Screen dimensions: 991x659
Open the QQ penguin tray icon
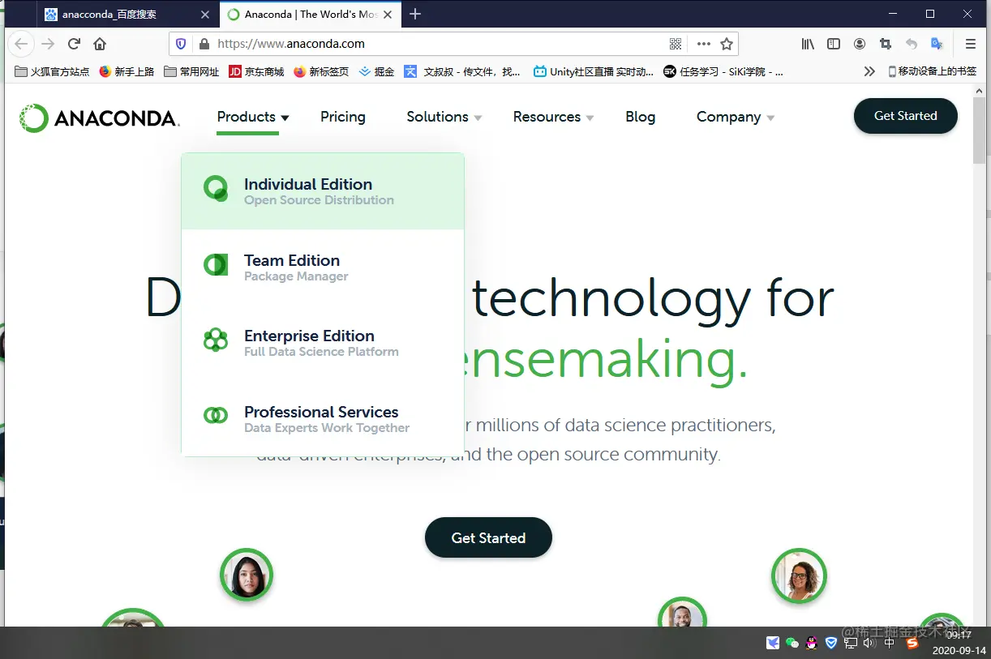(812, 643)
